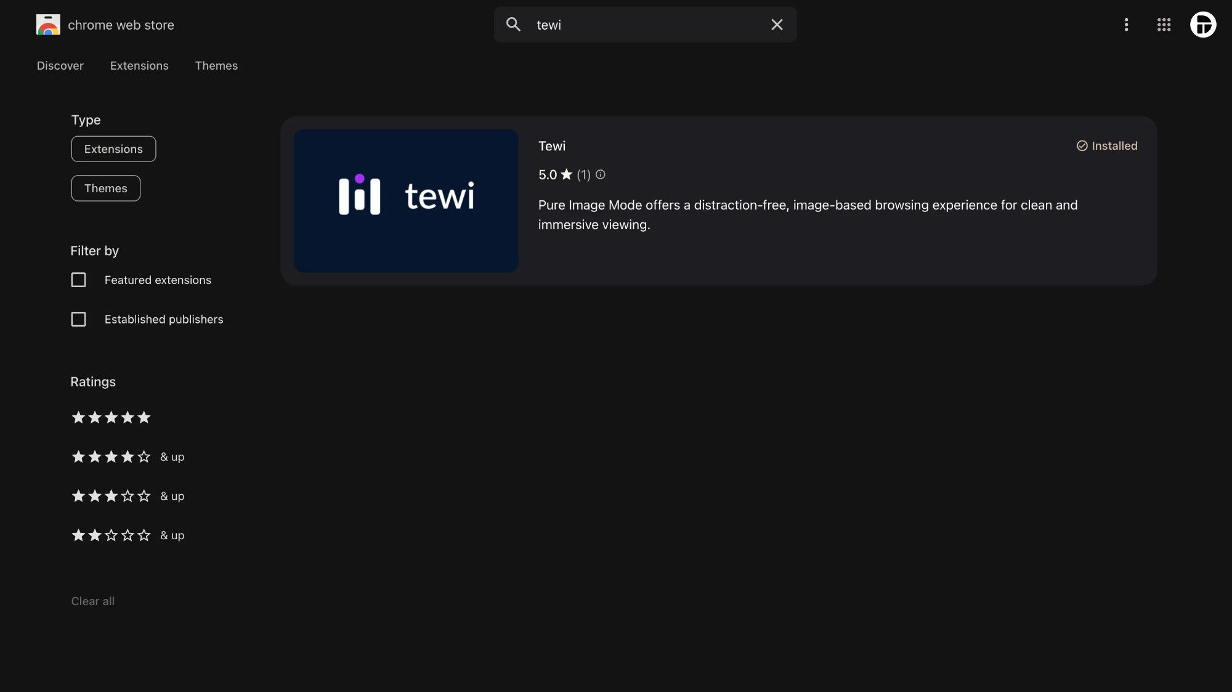The image size is (1232, 692).
Task: Open the three-dot more options menu
Action: (1126, 25)
